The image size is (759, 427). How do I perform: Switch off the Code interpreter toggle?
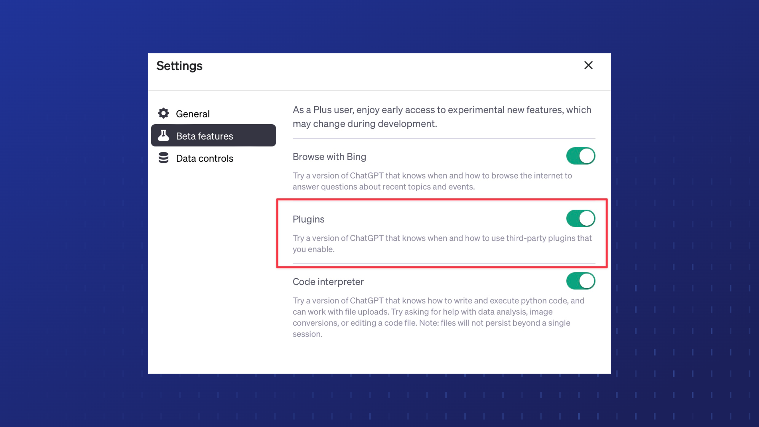(581, 281)
